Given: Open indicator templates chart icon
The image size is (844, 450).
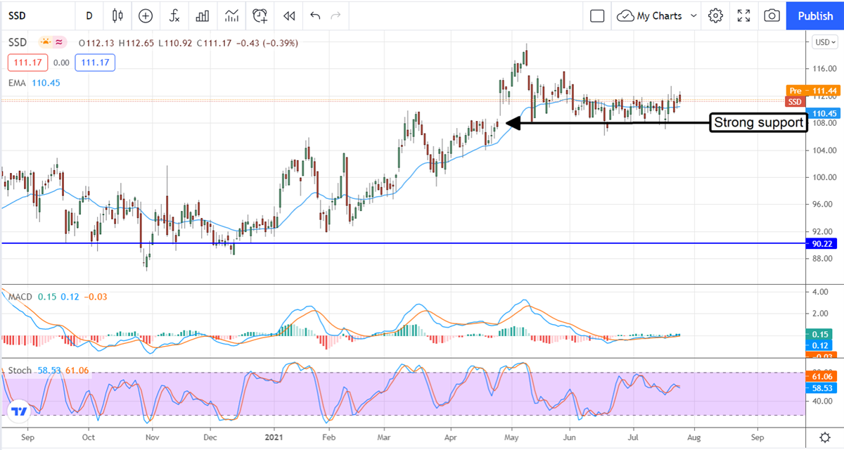Looking at the screenshot, I should pyautogui.click(x=231, y=15).
